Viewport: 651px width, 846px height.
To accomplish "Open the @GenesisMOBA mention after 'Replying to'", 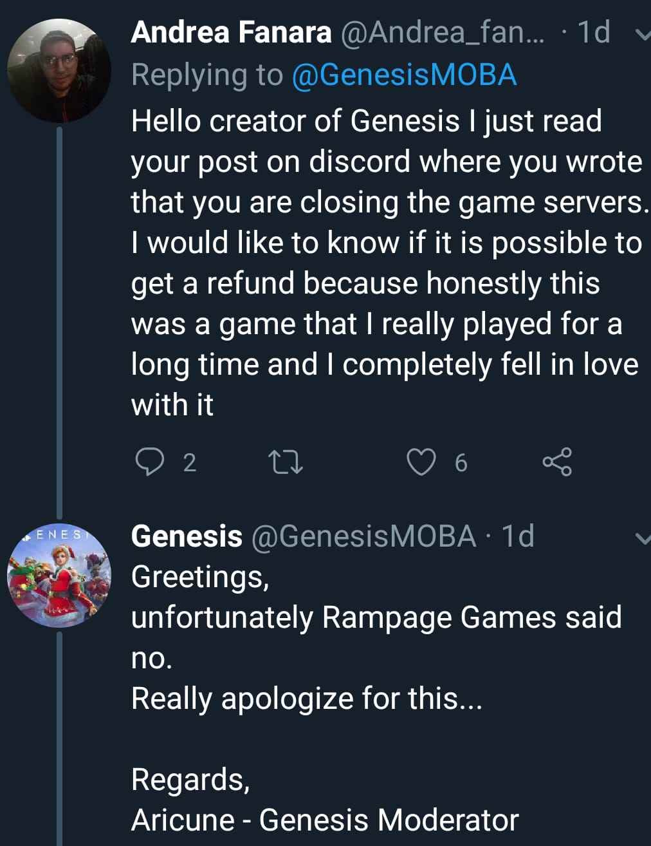I will 404,75.
